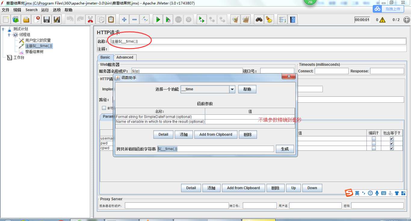Click 'Format string for SimpleDateFormat (optional)' row
Screen dimensions: 411x221
[x=205, y=117]
